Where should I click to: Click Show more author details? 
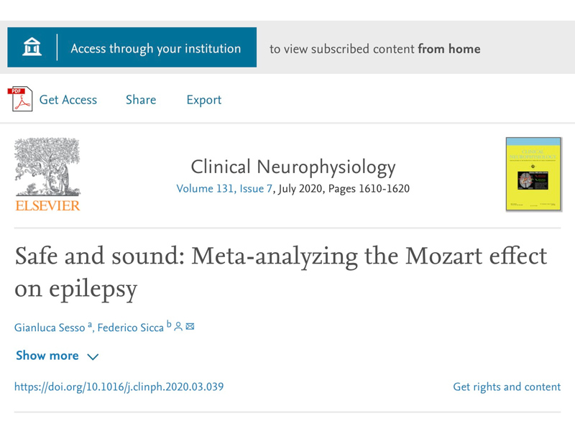point(47,356)
